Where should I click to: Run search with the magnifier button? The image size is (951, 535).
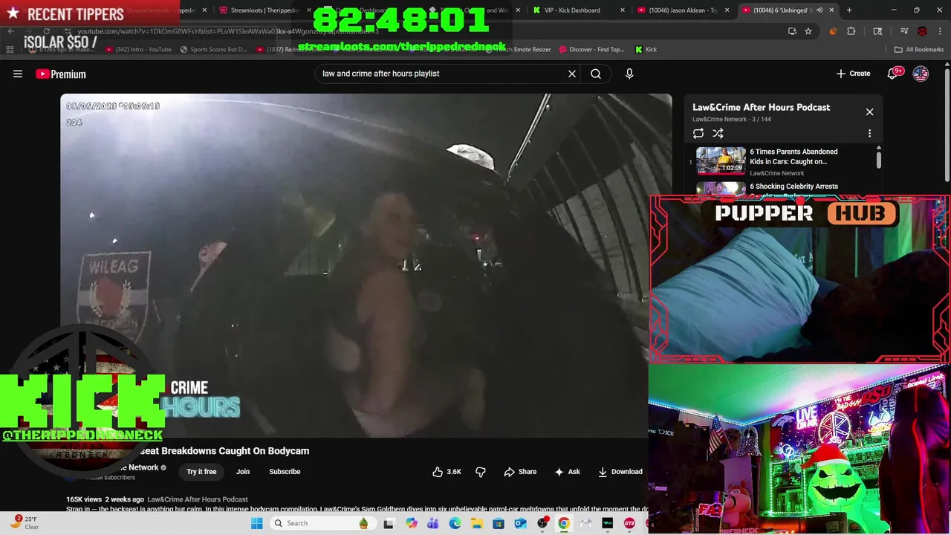pos(596,74)
